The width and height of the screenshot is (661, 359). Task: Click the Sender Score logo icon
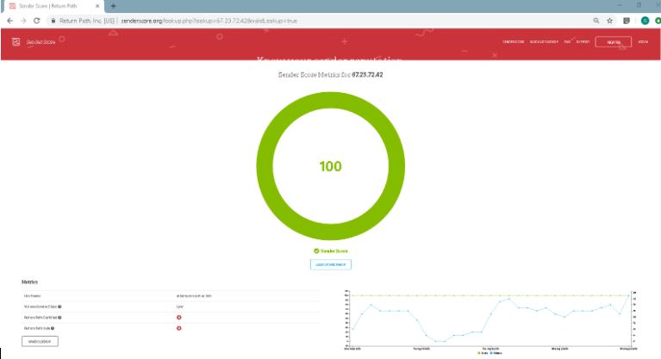pos(16,41)
